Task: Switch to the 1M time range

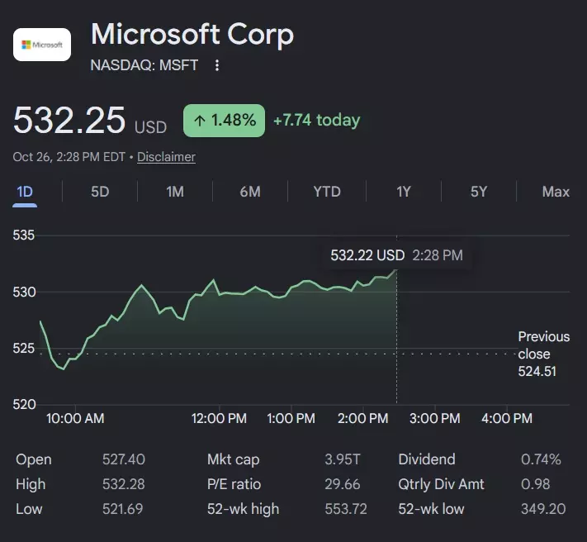Action: tap(175, 192)
